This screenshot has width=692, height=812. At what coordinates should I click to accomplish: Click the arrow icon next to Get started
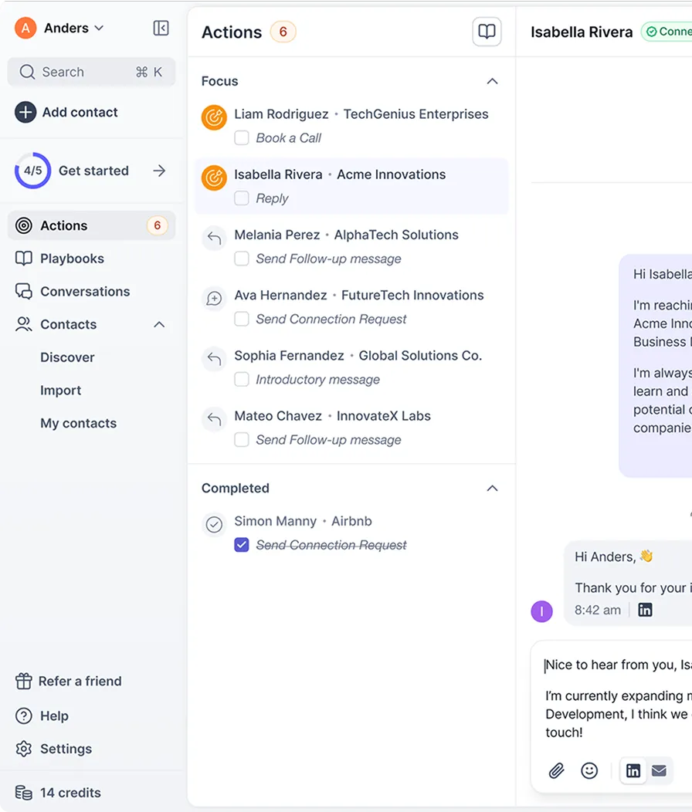click(x=160, y=171)
